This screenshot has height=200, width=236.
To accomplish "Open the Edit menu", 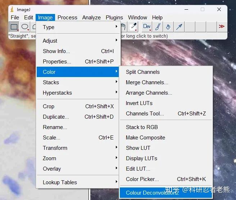I will (x=28, y=18).
